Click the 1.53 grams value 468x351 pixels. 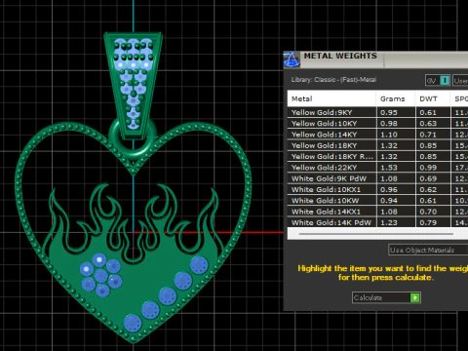point(389,168)
